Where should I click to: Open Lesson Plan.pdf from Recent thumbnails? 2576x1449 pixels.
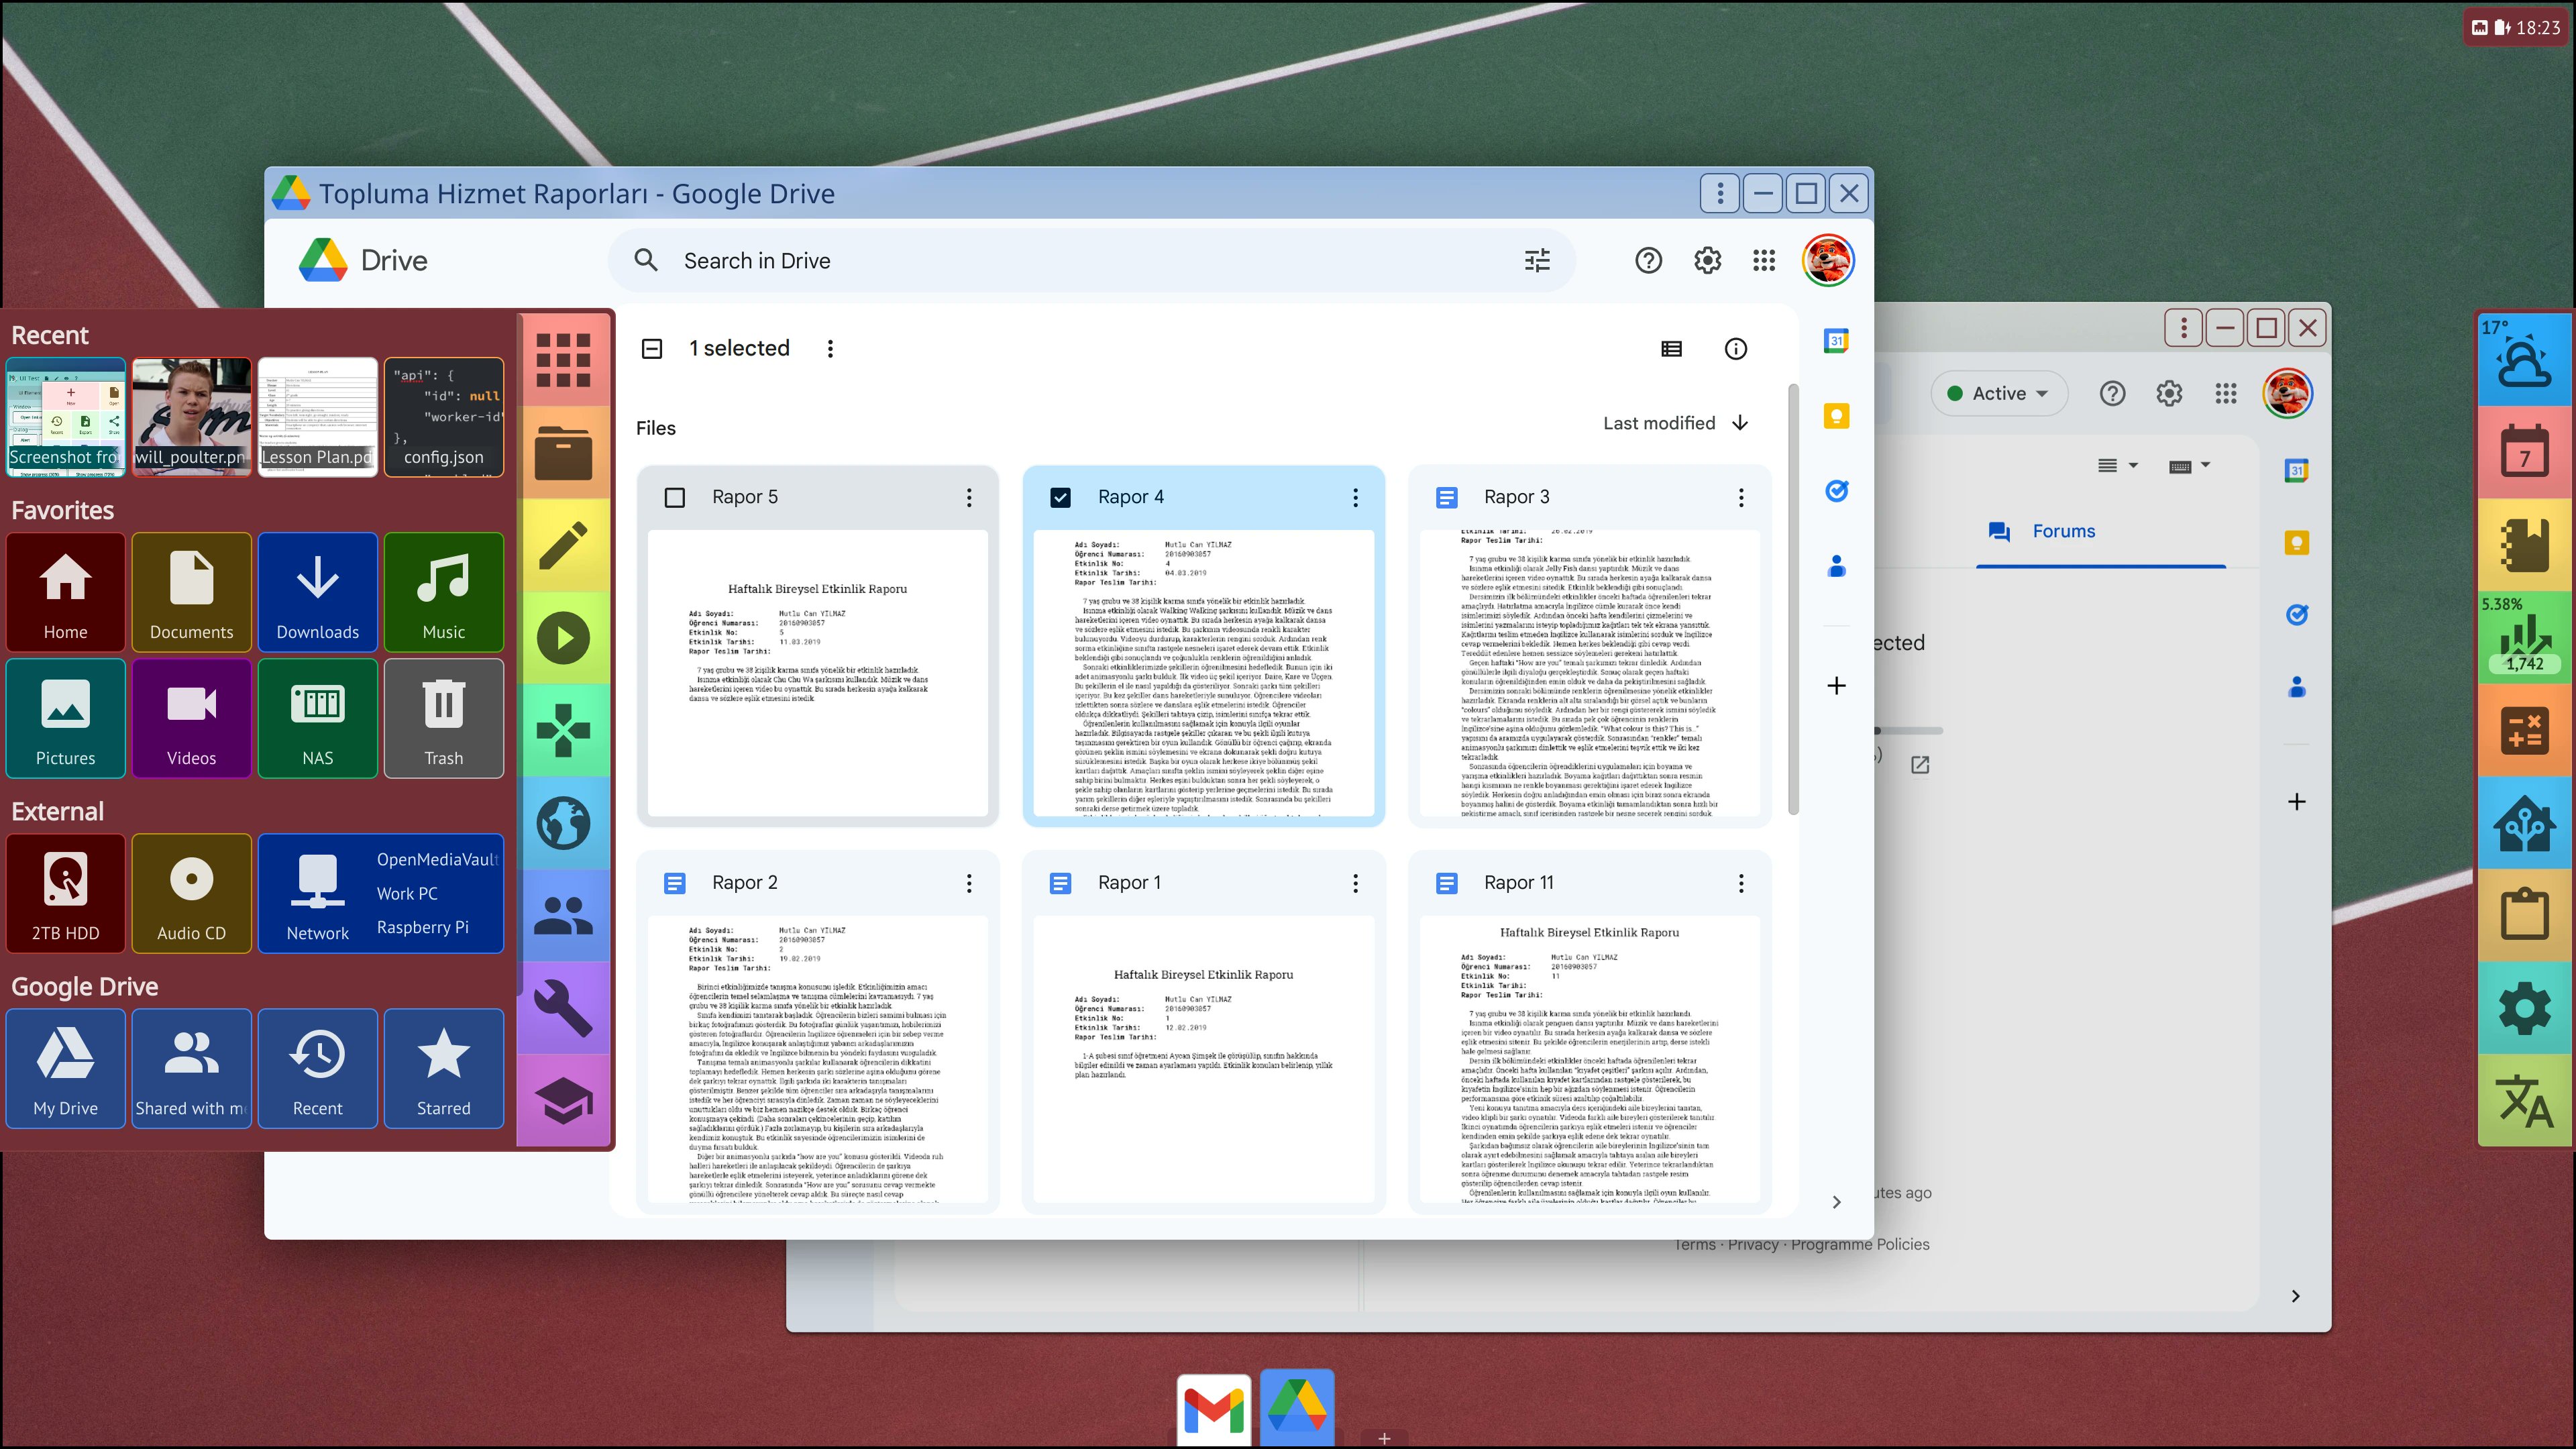coord(317,416)
